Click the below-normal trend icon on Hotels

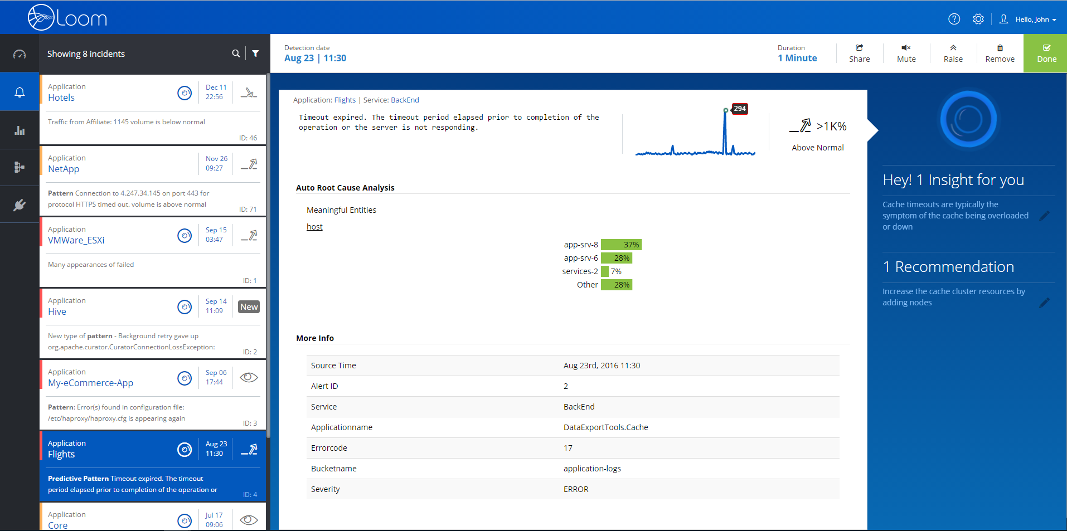[x=249, y=92]
